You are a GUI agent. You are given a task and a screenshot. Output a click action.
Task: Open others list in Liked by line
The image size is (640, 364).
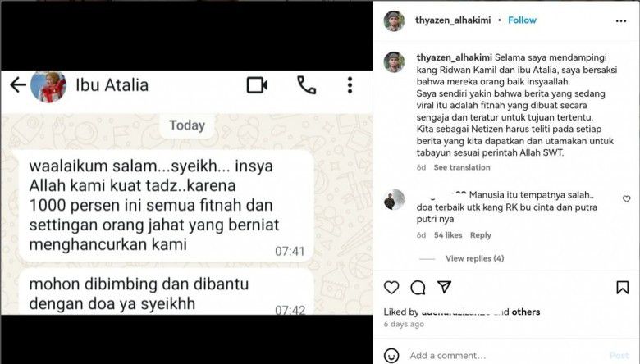pyautogui.click(x=526, y=312)
